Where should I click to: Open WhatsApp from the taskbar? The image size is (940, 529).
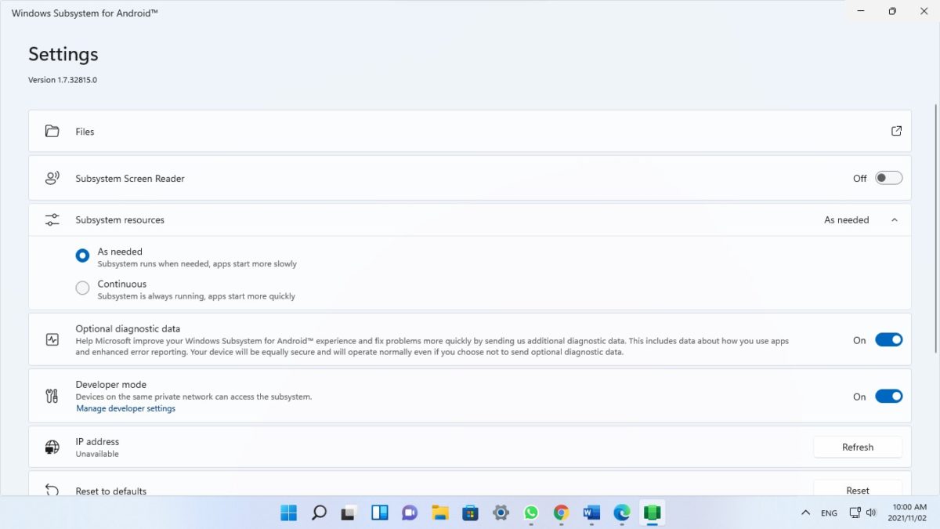coord(531,513)
